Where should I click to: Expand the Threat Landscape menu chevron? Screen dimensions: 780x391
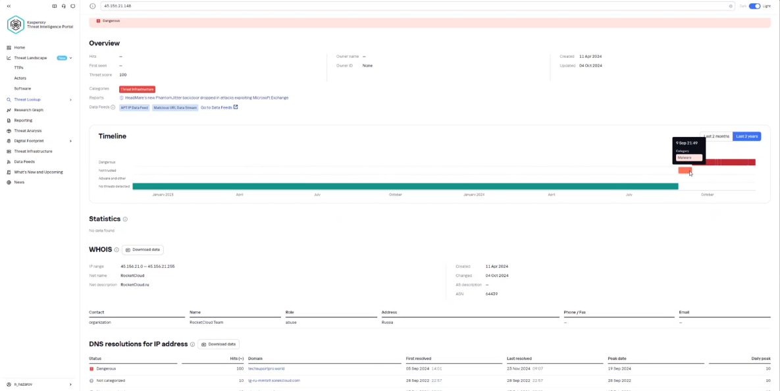pos(70,58)
